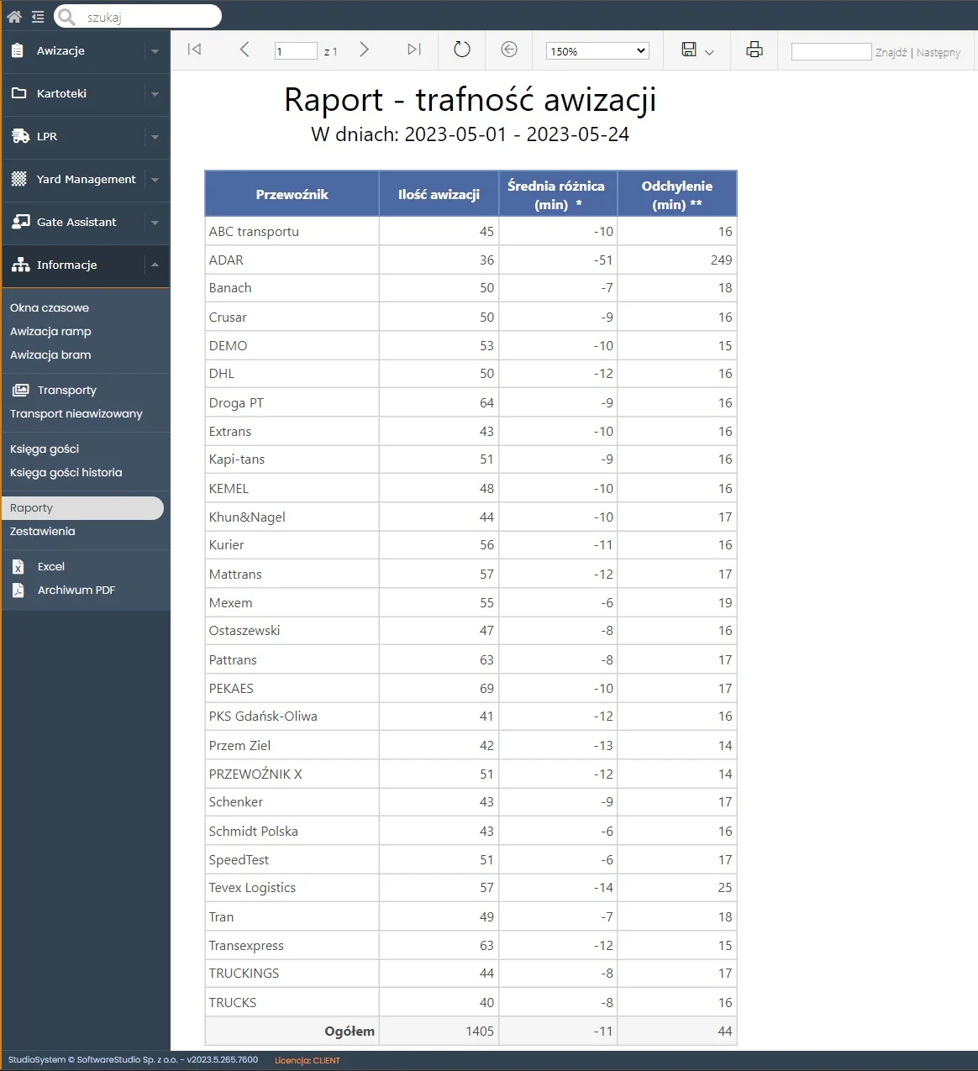Viewport: 978px width, 1071px height.
Task: Print the report using printer icon
Action: point(755,50)
